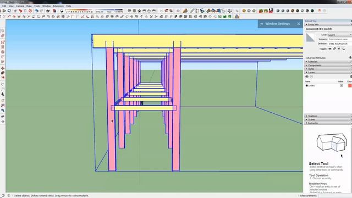The width and height of the screenshot is (352, 198).
Task: Expand the Materials panel
Action: (x=328, y=62)
